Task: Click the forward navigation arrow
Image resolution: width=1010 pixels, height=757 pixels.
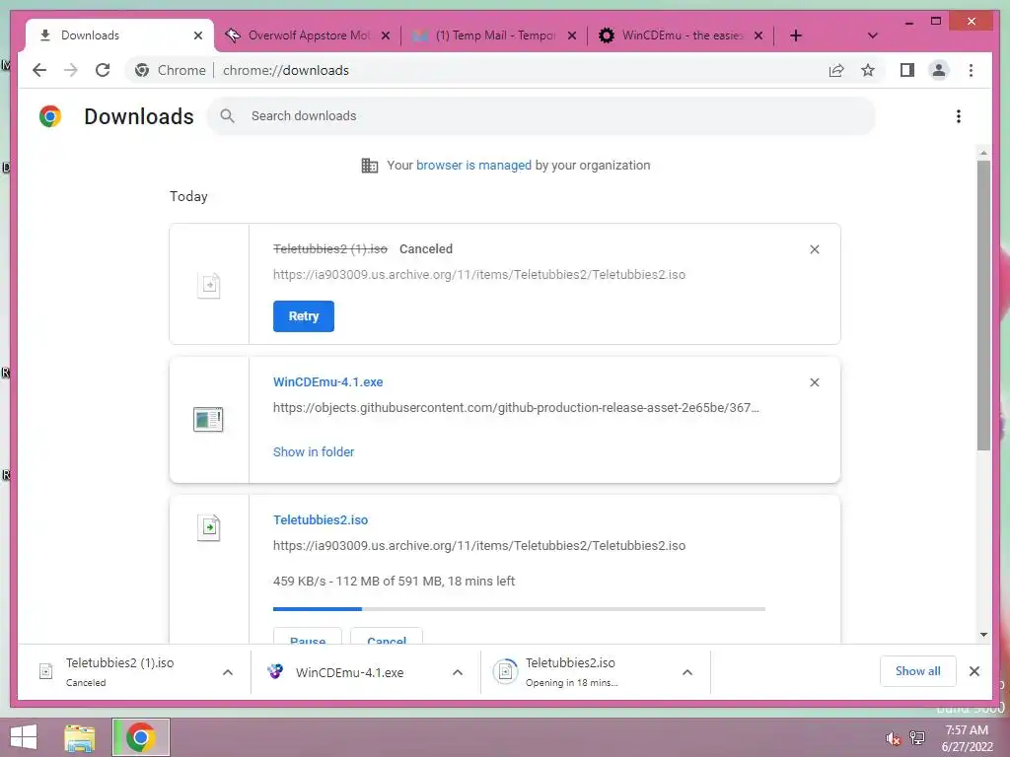Action: click(71, 70)
